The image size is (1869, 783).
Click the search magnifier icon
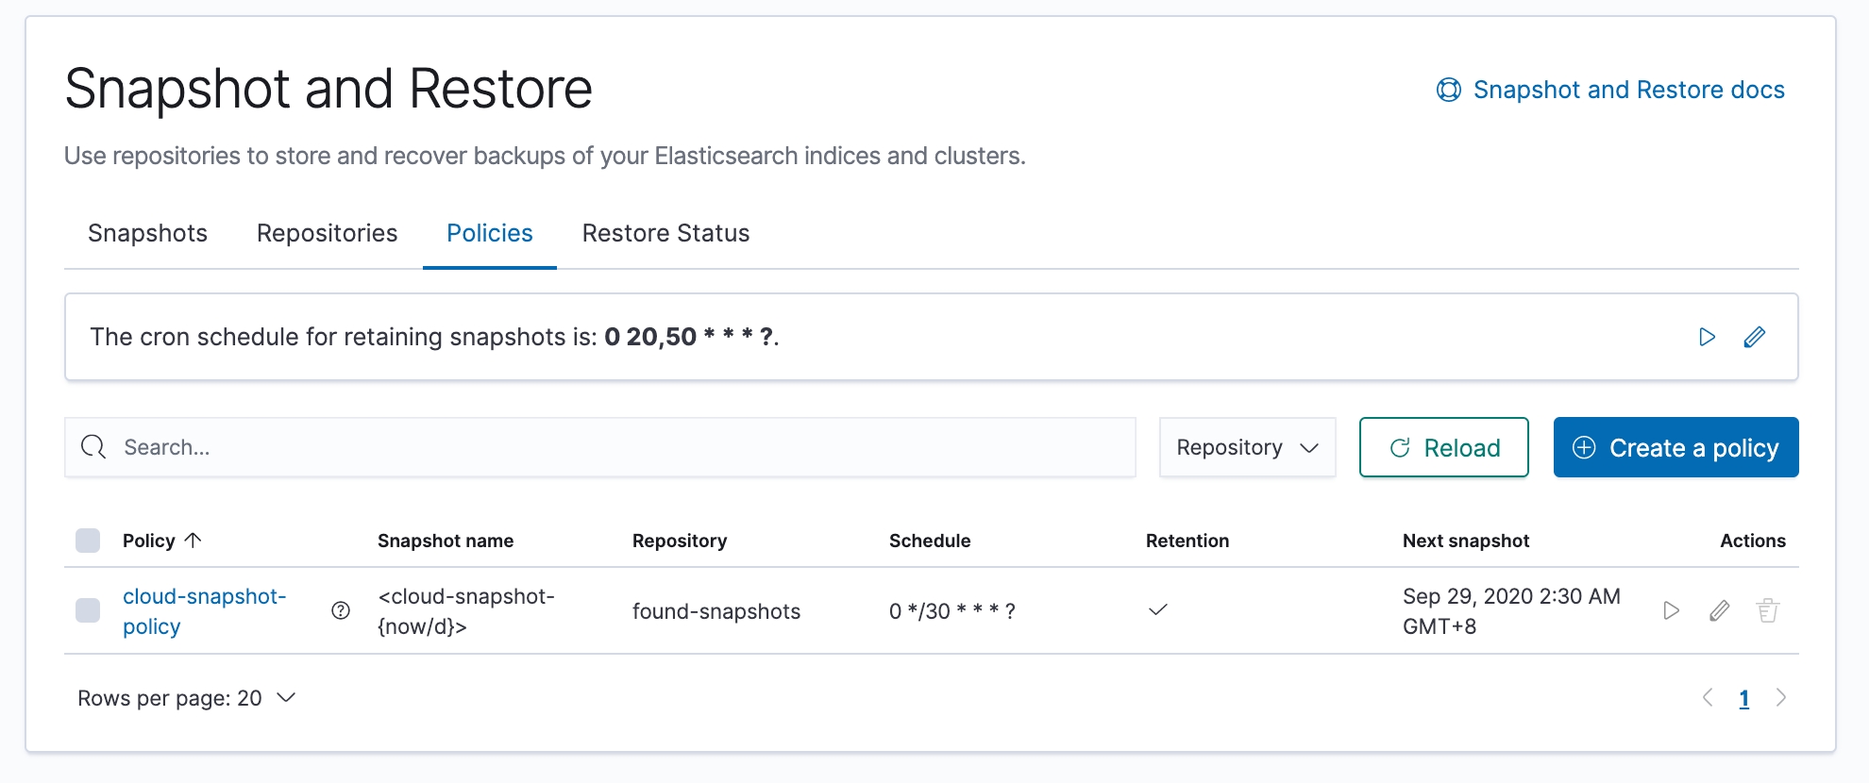(93, 447)
